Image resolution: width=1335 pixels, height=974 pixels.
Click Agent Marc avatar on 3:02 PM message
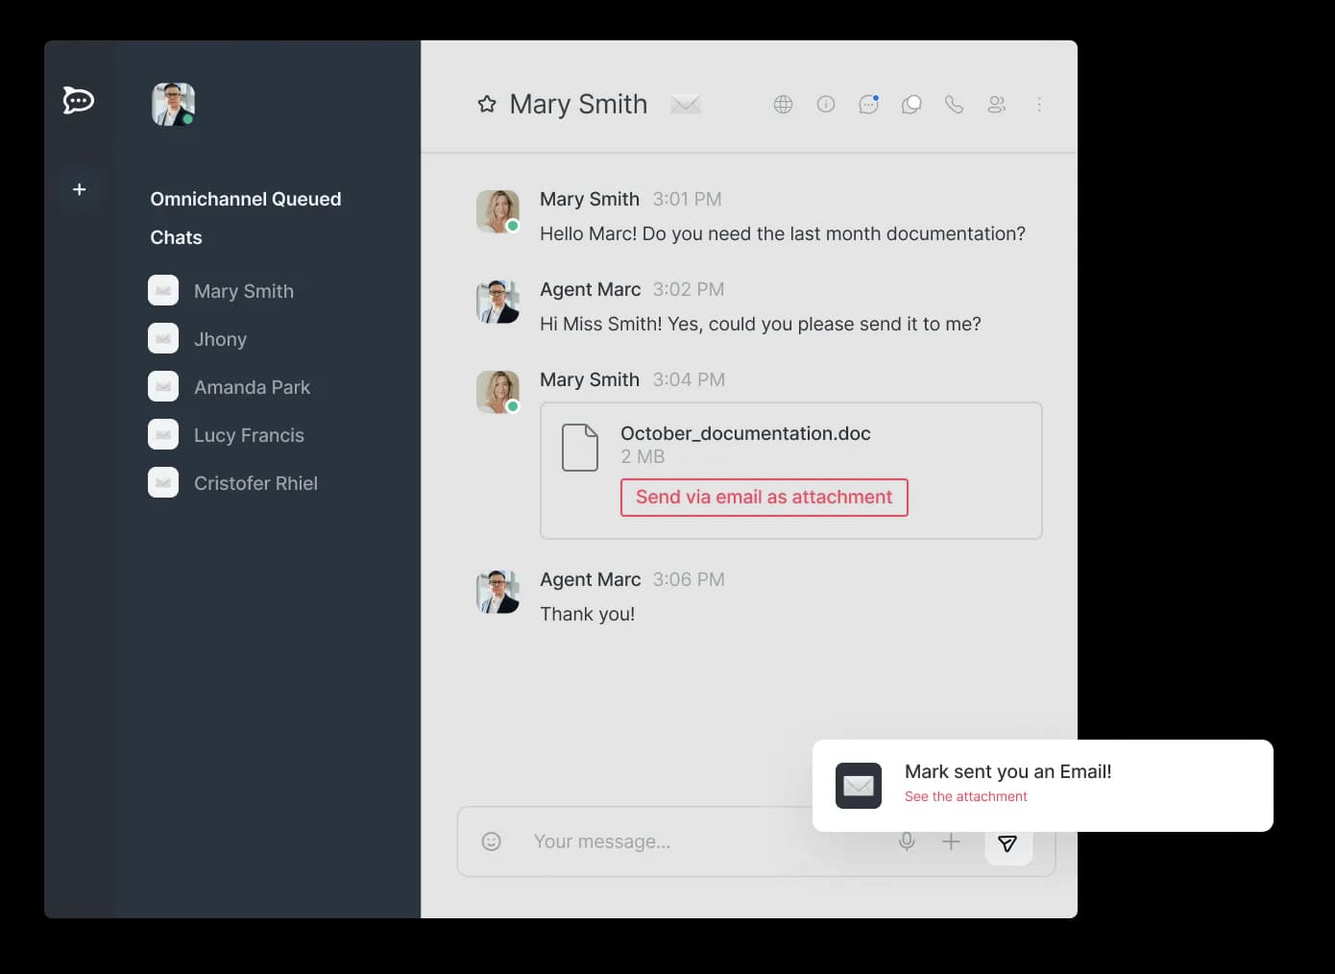498,302
